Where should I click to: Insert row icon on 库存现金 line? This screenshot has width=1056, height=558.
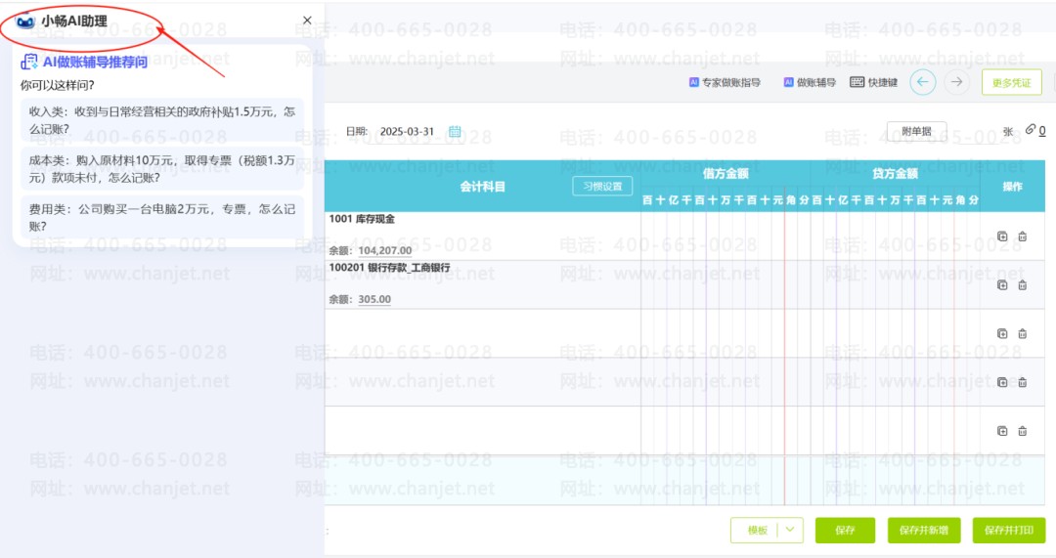point(1002,236)
